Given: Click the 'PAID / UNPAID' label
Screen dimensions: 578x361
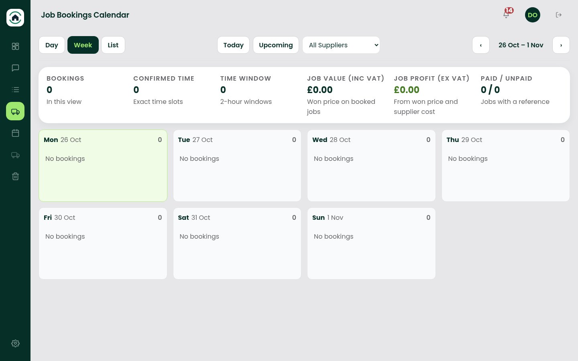Looking at the screenshot, I should pos(507,78).
